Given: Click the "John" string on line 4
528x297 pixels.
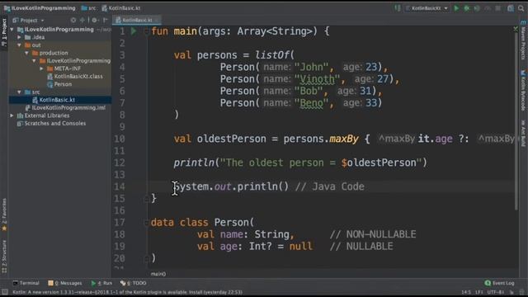Looking at the screenshot, I should pos(312,67).
